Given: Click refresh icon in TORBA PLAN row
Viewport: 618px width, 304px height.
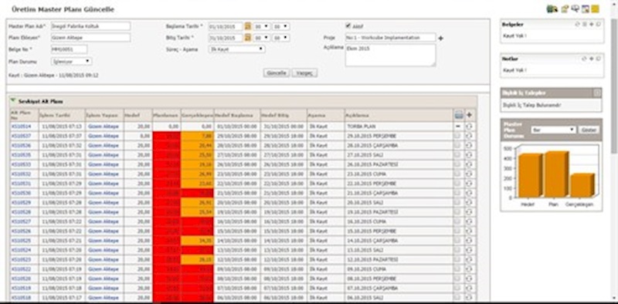Looking at the screenshot, I should (469, 127).
